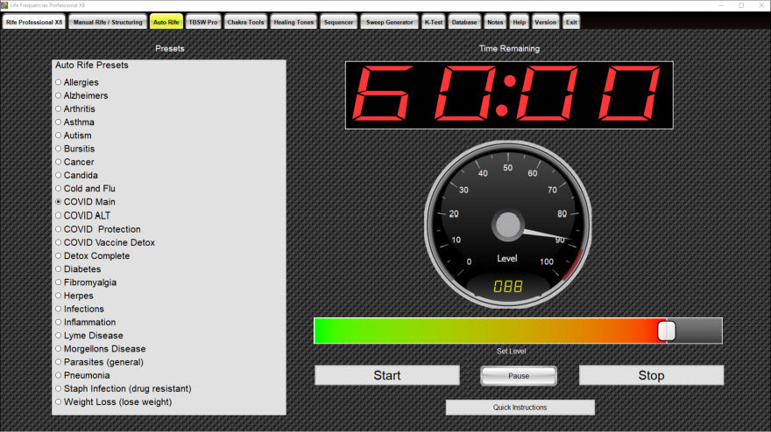Select the Pneumonia preset

pyautogui.click(x=82, y=375)
